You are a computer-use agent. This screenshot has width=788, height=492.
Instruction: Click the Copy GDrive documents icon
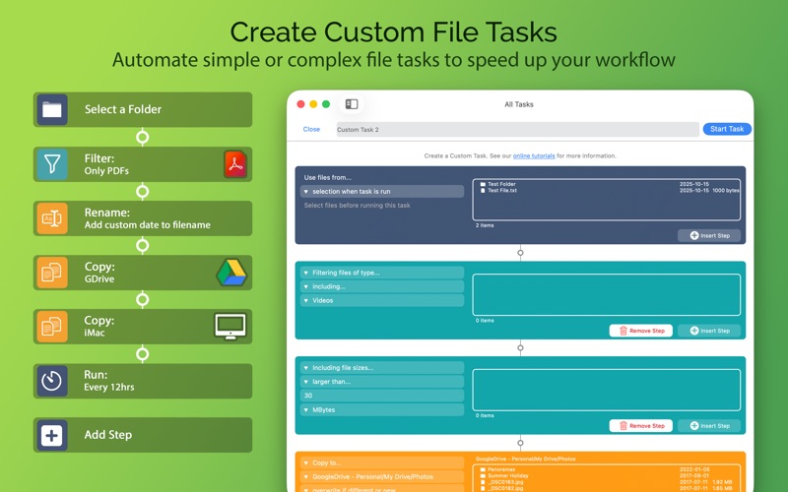coord(52,273)
